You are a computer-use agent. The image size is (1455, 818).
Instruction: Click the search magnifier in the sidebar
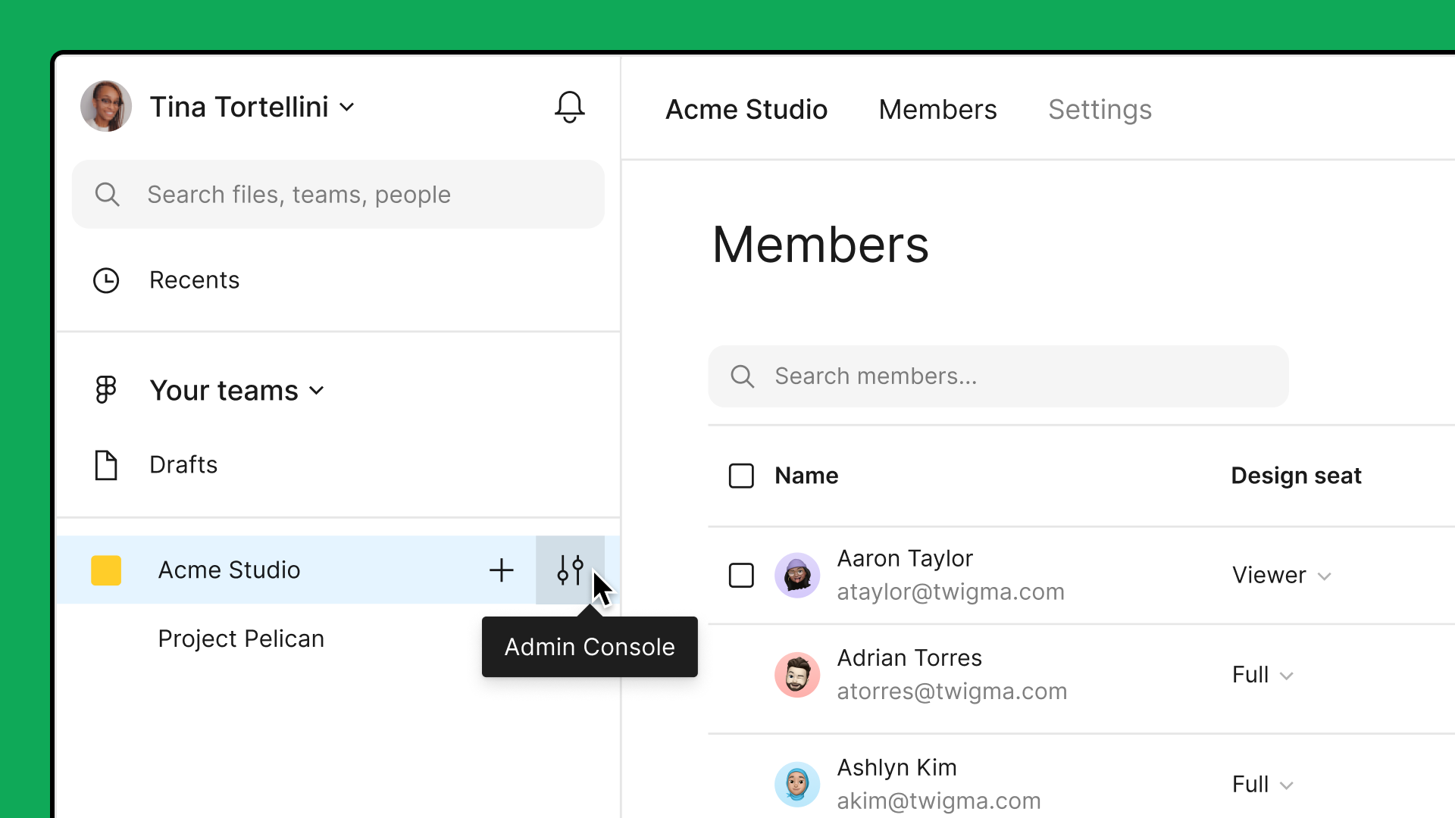pyautogui.click(x=108, y=194)
